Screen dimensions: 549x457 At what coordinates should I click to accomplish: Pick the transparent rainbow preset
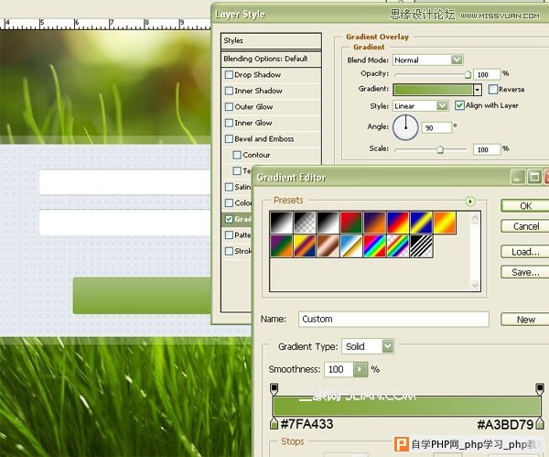pyautogui.click(x=398, y=246)
